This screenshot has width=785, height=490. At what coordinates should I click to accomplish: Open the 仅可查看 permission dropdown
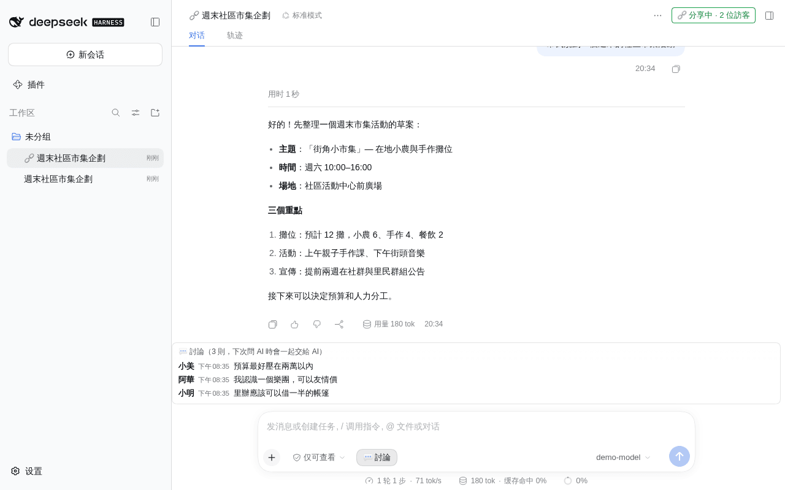(319, 458)
